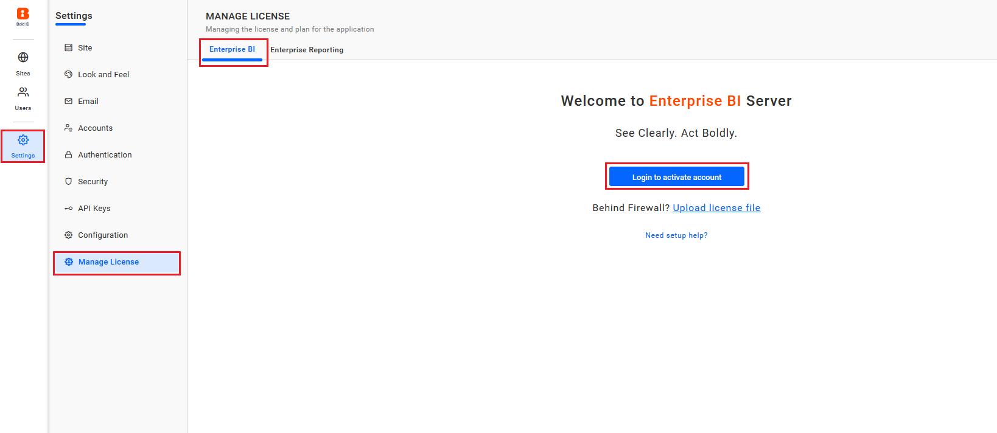Click the Users label in sidebar
Image resolution: width=997 pixels, height=433 pixels.
pos(23,108)
